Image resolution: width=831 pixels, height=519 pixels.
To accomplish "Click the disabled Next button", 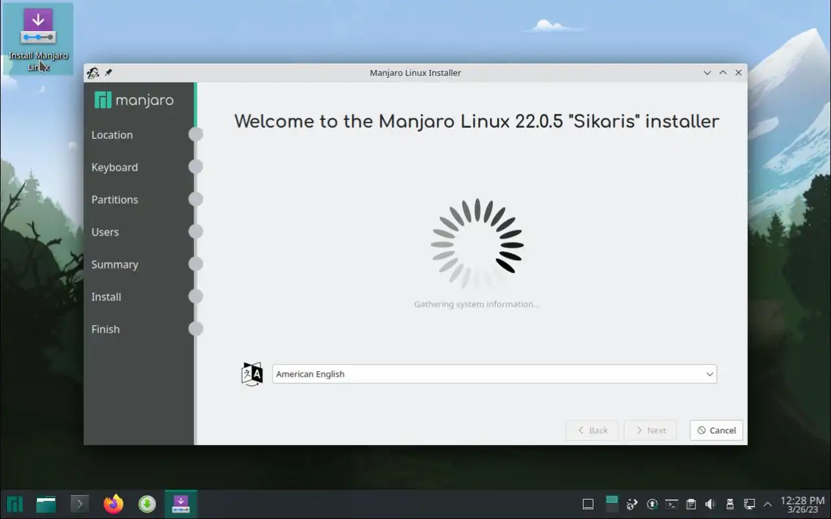I will (x=650, y=430).
